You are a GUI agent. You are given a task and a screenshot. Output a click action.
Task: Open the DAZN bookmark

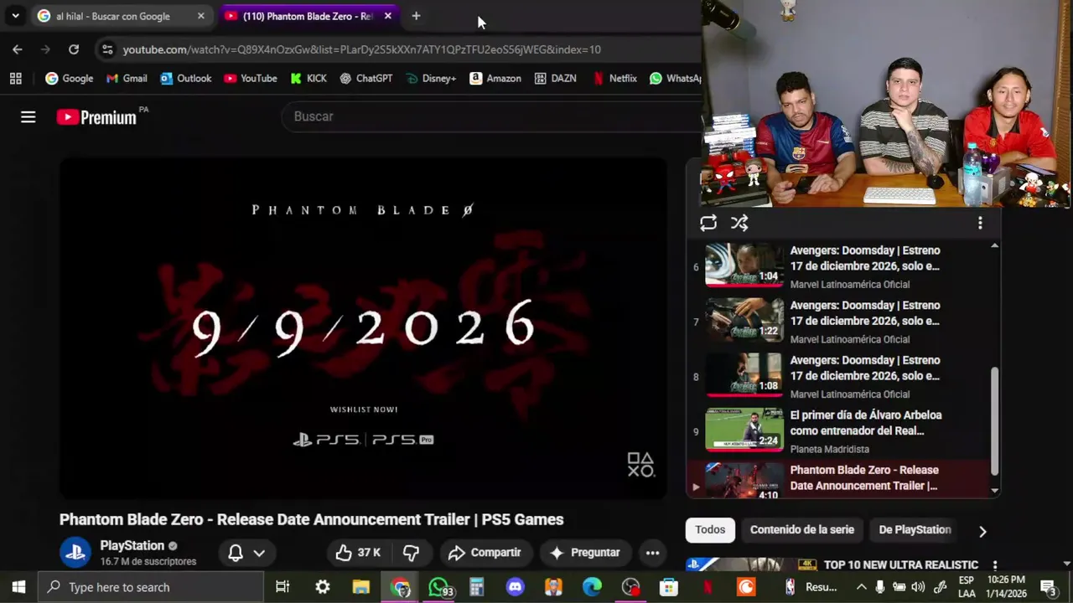pos(555,79)
